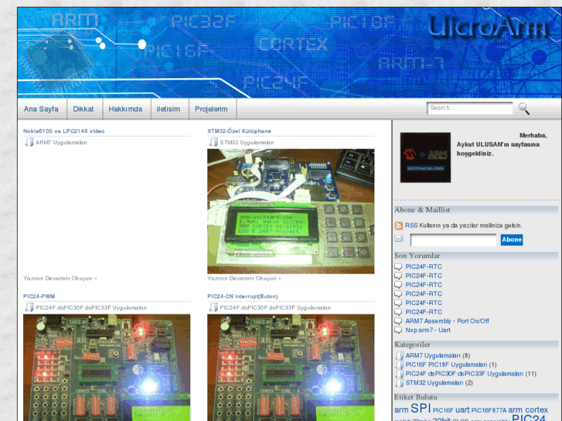
Task: Click the envelope mail icon
Action: [x=399, y=239]
